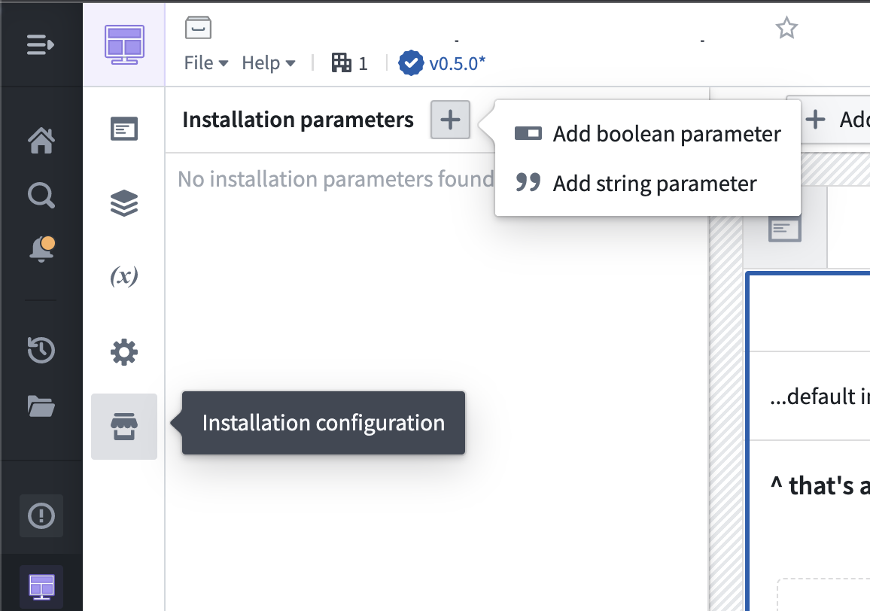Select the Installation configuration icon

pos(123,426)
